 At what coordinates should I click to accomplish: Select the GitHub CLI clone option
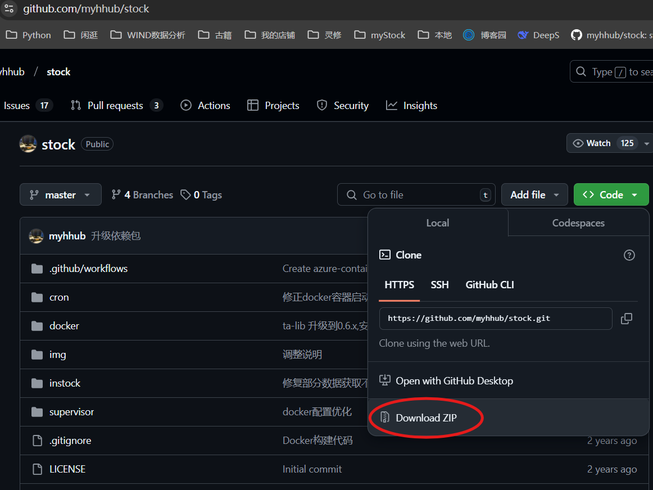[489, 285]
